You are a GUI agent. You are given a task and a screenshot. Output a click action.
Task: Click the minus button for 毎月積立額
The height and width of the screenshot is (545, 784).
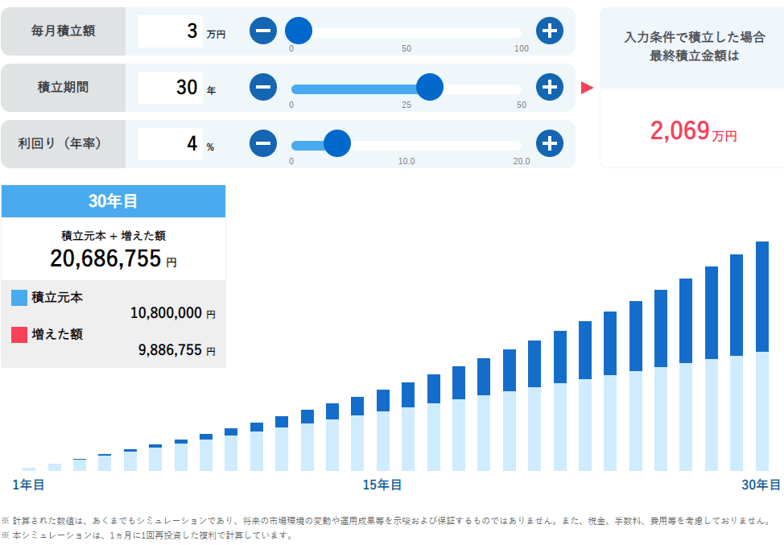pyautogui.click(x=263, y=31)
